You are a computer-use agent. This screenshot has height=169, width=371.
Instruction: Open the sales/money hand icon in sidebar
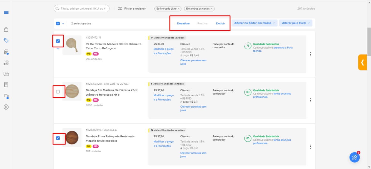point(6,63)
